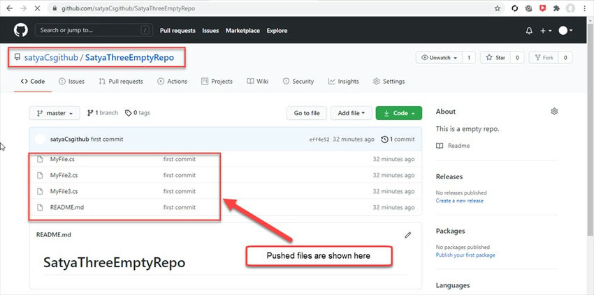Edit README with the pencil icon
The image size is (594, 295).
[x=407, y=235]
